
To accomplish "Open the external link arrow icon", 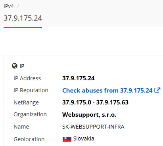I will pos(157,90).
